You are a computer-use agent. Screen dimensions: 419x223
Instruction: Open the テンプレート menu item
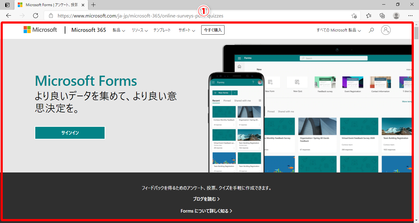coord(162,30)
